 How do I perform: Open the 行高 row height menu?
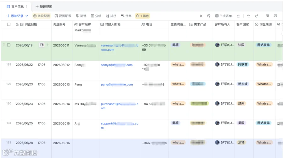[126, 16]
